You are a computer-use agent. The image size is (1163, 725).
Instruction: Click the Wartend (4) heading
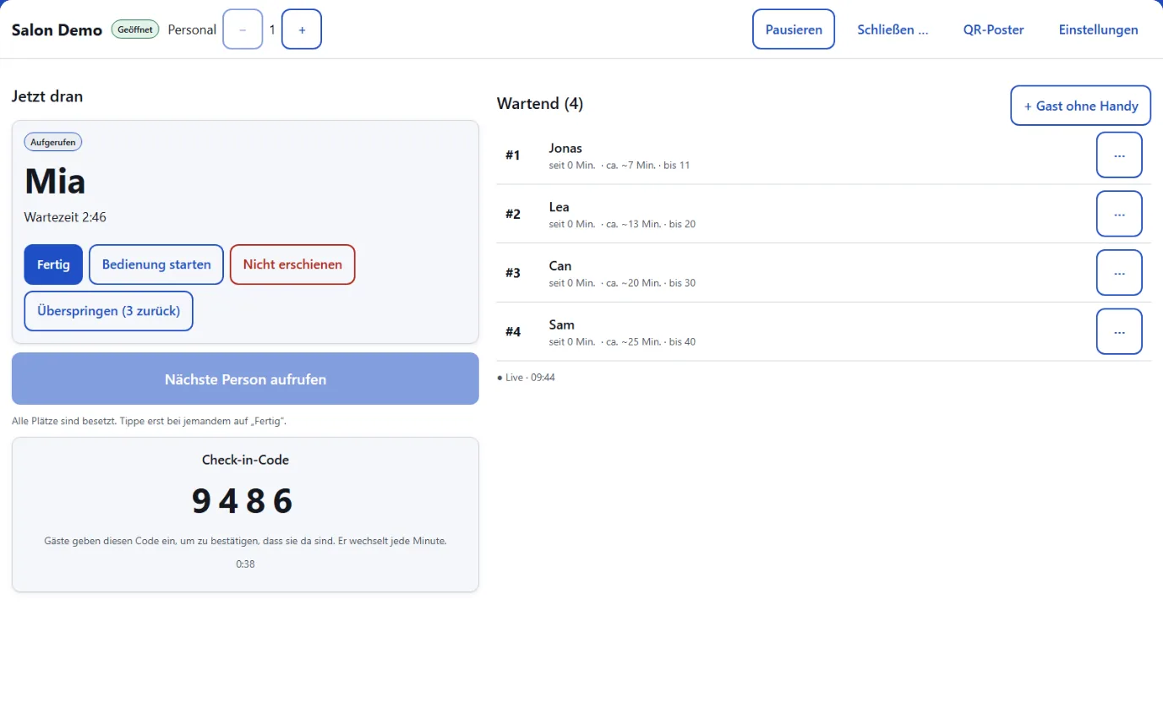pyautogui.click(x=540, y=103)
